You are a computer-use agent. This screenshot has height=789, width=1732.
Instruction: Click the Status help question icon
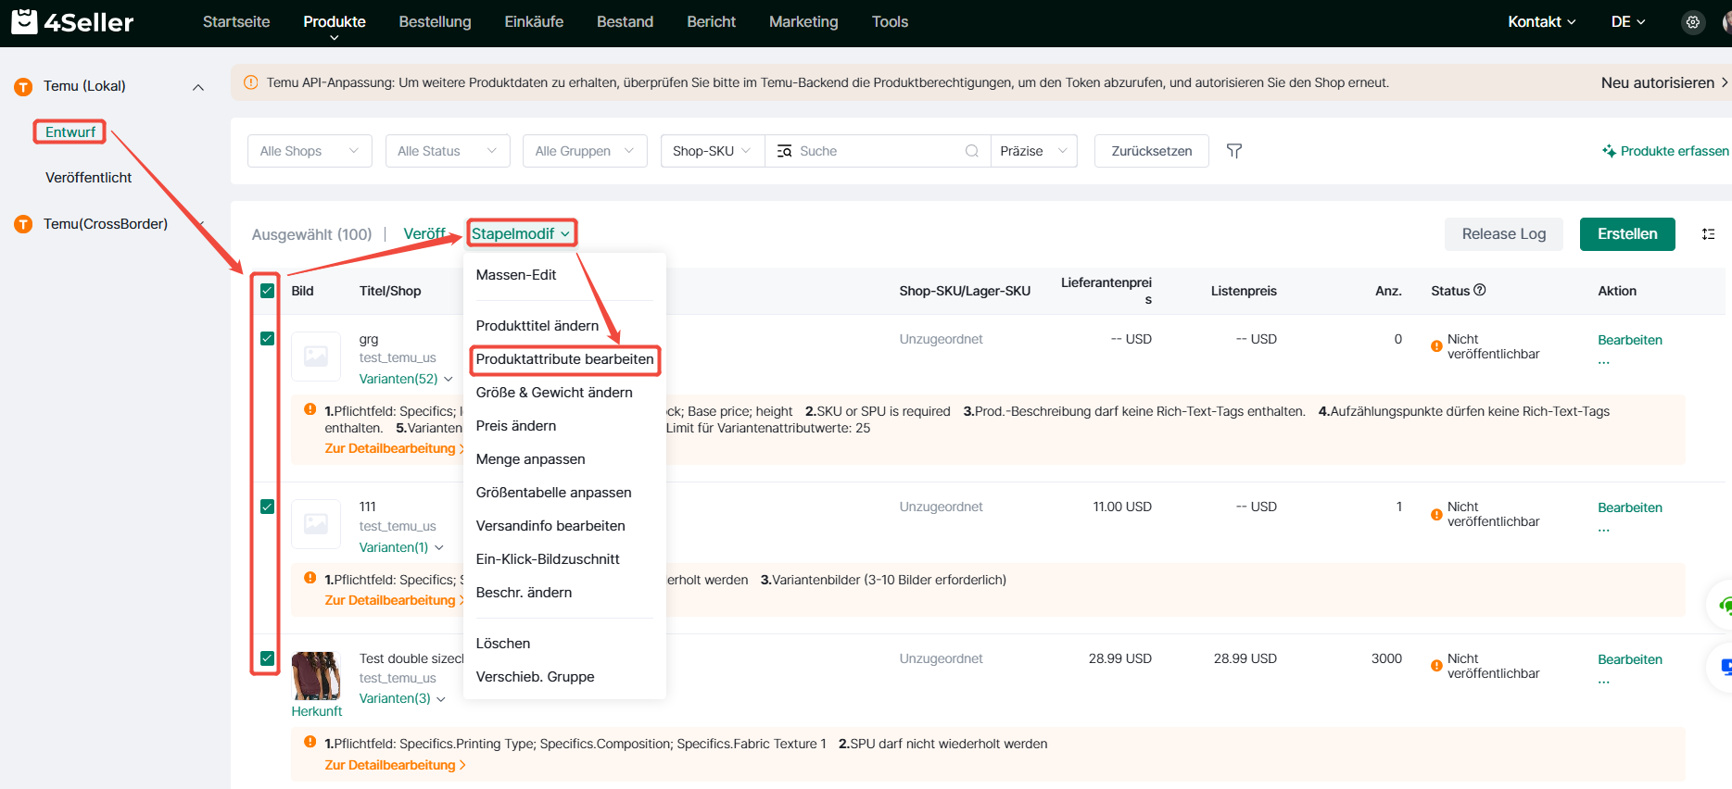1480,290
